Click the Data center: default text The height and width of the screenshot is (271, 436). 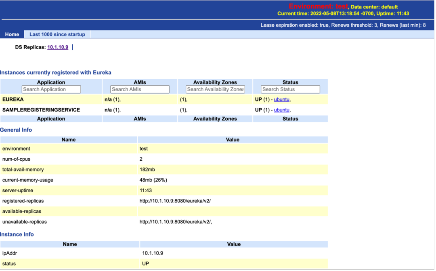374,7
